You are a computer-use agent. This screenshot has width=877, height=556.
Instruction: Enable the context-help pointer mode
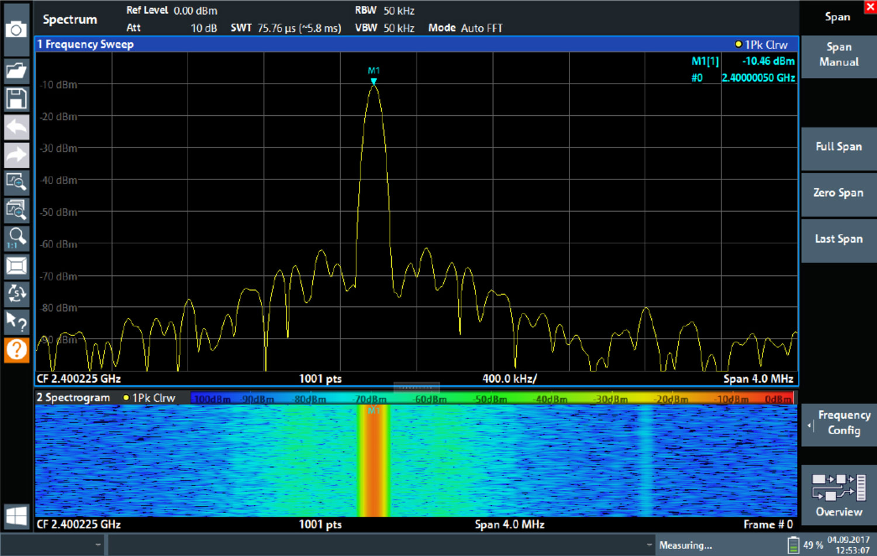pyautogui.click(x=16, y=322)
